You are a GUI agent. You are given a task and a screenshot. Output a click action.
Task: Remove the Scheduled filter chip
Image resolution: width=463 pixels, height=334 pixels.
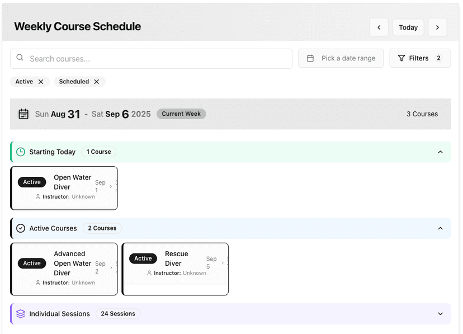(x=97, y=82)
